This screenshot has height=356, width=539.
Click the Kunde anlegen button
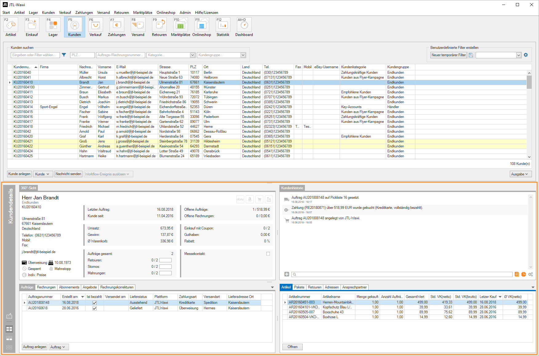pyautogui.click(x=19, y=174)
